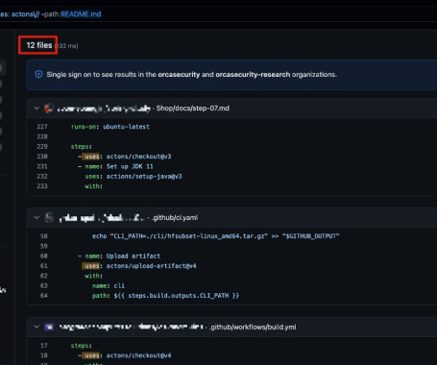Open the Shop/docs/step-07.md file link
The height and width of the screenshot is (365, 437).
tap(193, 109)
